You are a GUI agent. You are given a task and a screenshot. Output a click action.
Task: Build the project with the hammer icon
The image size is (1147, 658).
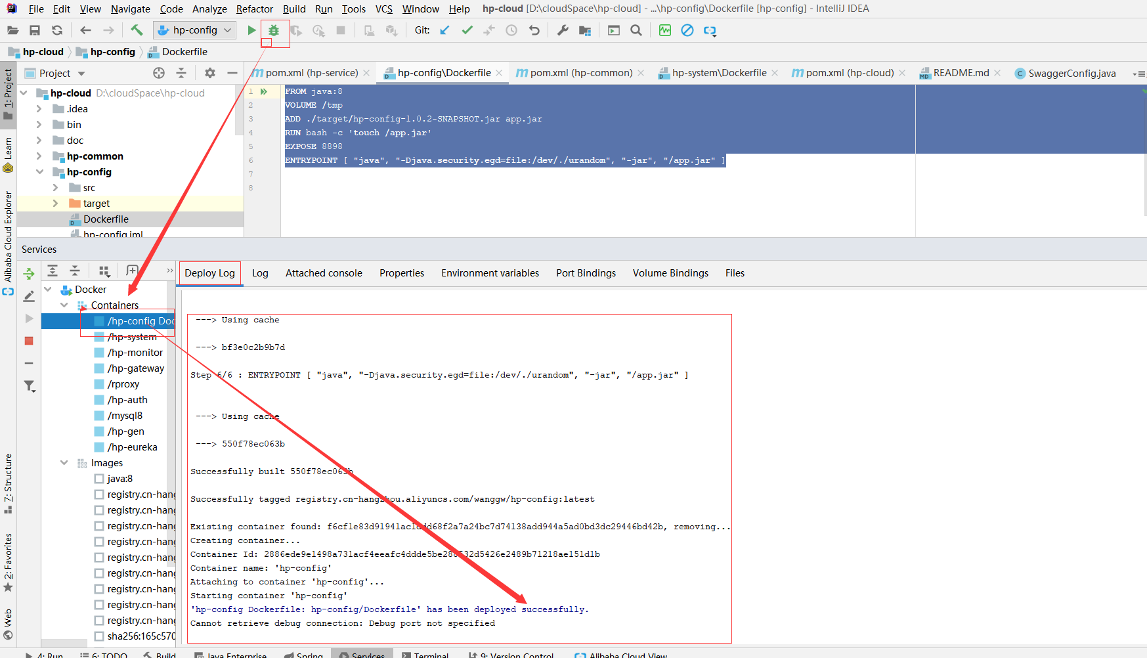137,30
